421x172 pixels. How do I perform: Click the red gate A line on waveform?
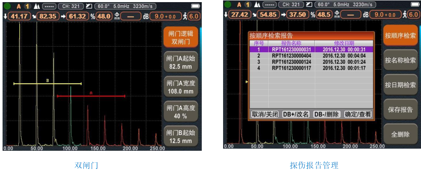pyautogui.click(x=91, y=96)
